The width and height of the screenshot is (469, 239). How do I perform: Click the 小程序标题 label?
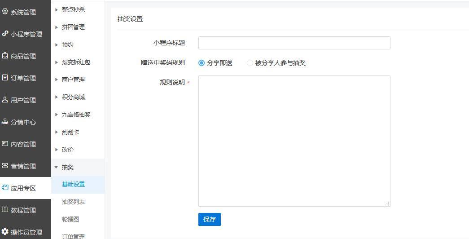[x=169, y=43]
